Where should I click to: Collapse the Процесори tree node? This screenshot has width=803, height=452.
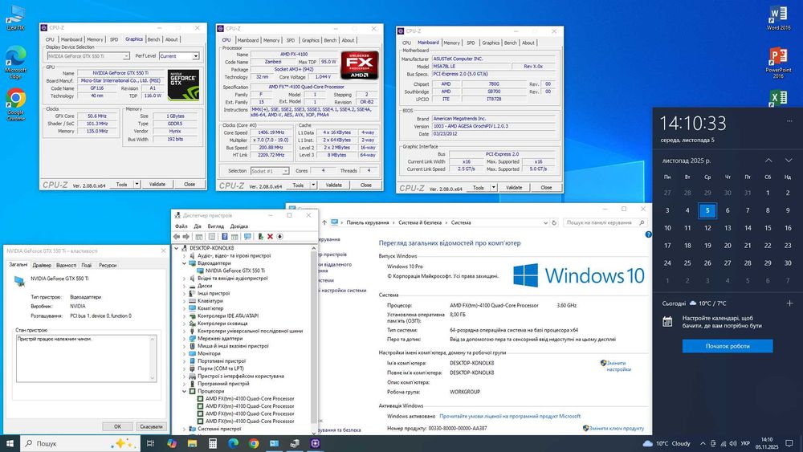(x=185, y=391)
